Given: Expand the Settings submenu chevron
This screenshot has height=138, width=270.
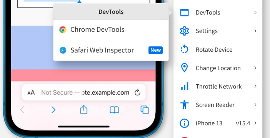Looking at the screenshot, I should point(255,31).
